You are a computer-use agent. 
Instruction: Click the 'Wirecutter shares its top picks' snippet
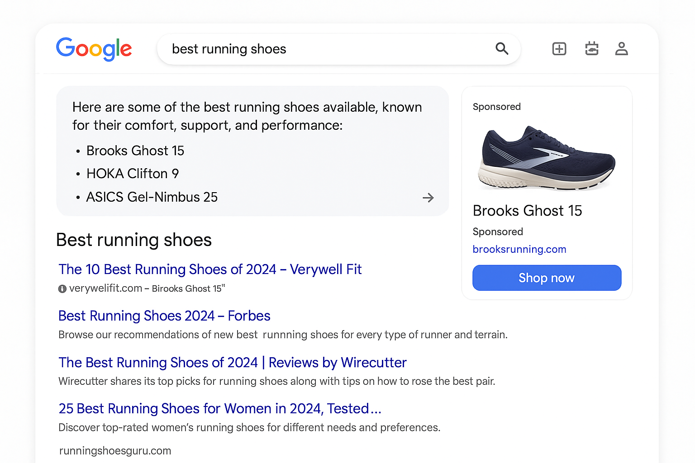[x=276, y=381]
